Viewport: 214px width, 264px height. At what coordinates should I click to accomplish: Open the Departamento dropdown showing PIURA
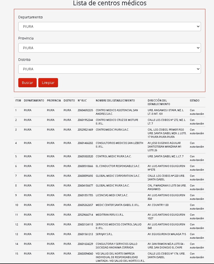(x=109, y=26)
